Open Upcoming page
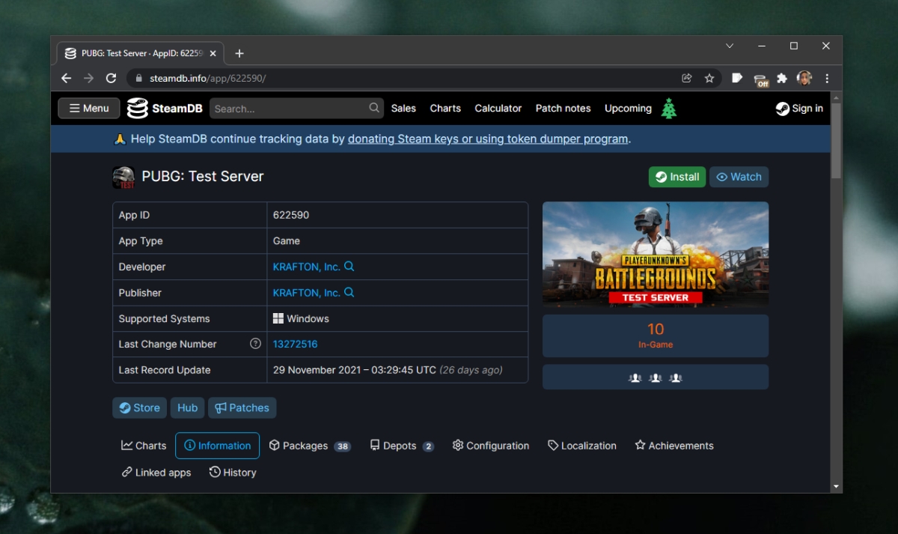 click(x=628, y=109)
